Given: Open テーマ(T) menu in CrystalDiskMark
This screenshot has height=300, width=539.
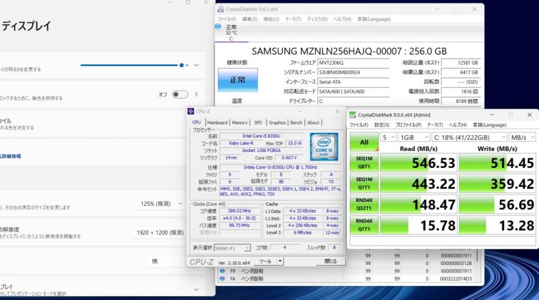Looking at the screenshot, I should [x=435, y=125].
